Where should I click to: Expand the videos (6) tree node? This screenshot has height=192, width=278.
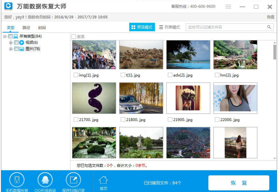click(x=11, y=42)
